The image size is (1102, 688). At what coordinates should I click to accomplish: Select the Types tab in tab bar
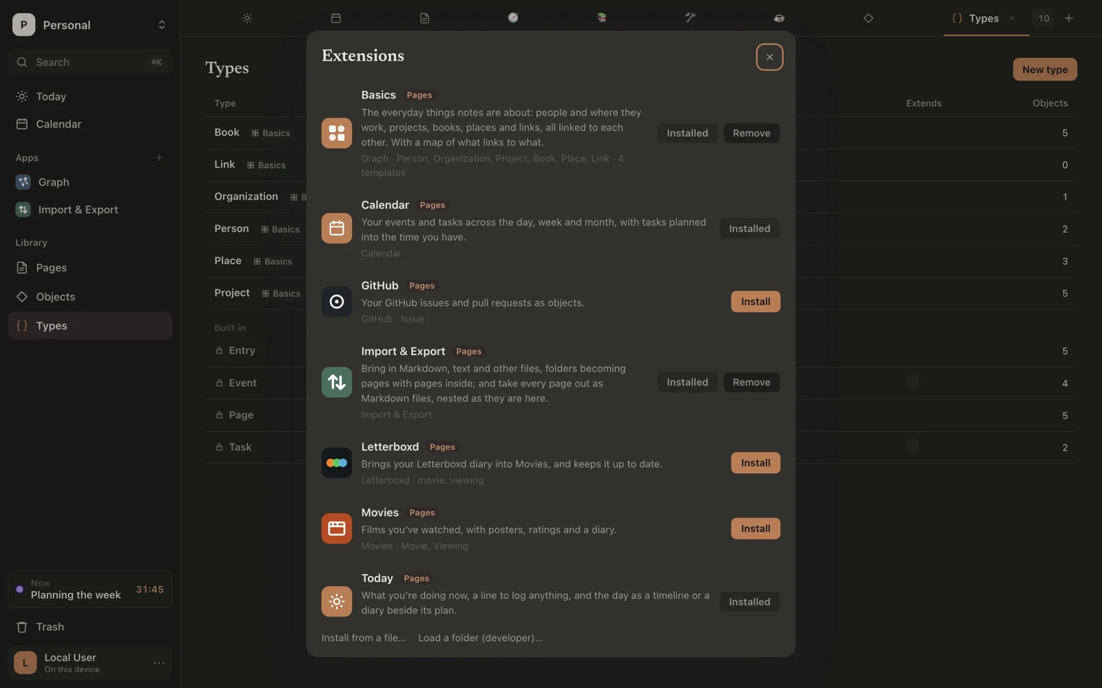(x=986, y=19)
